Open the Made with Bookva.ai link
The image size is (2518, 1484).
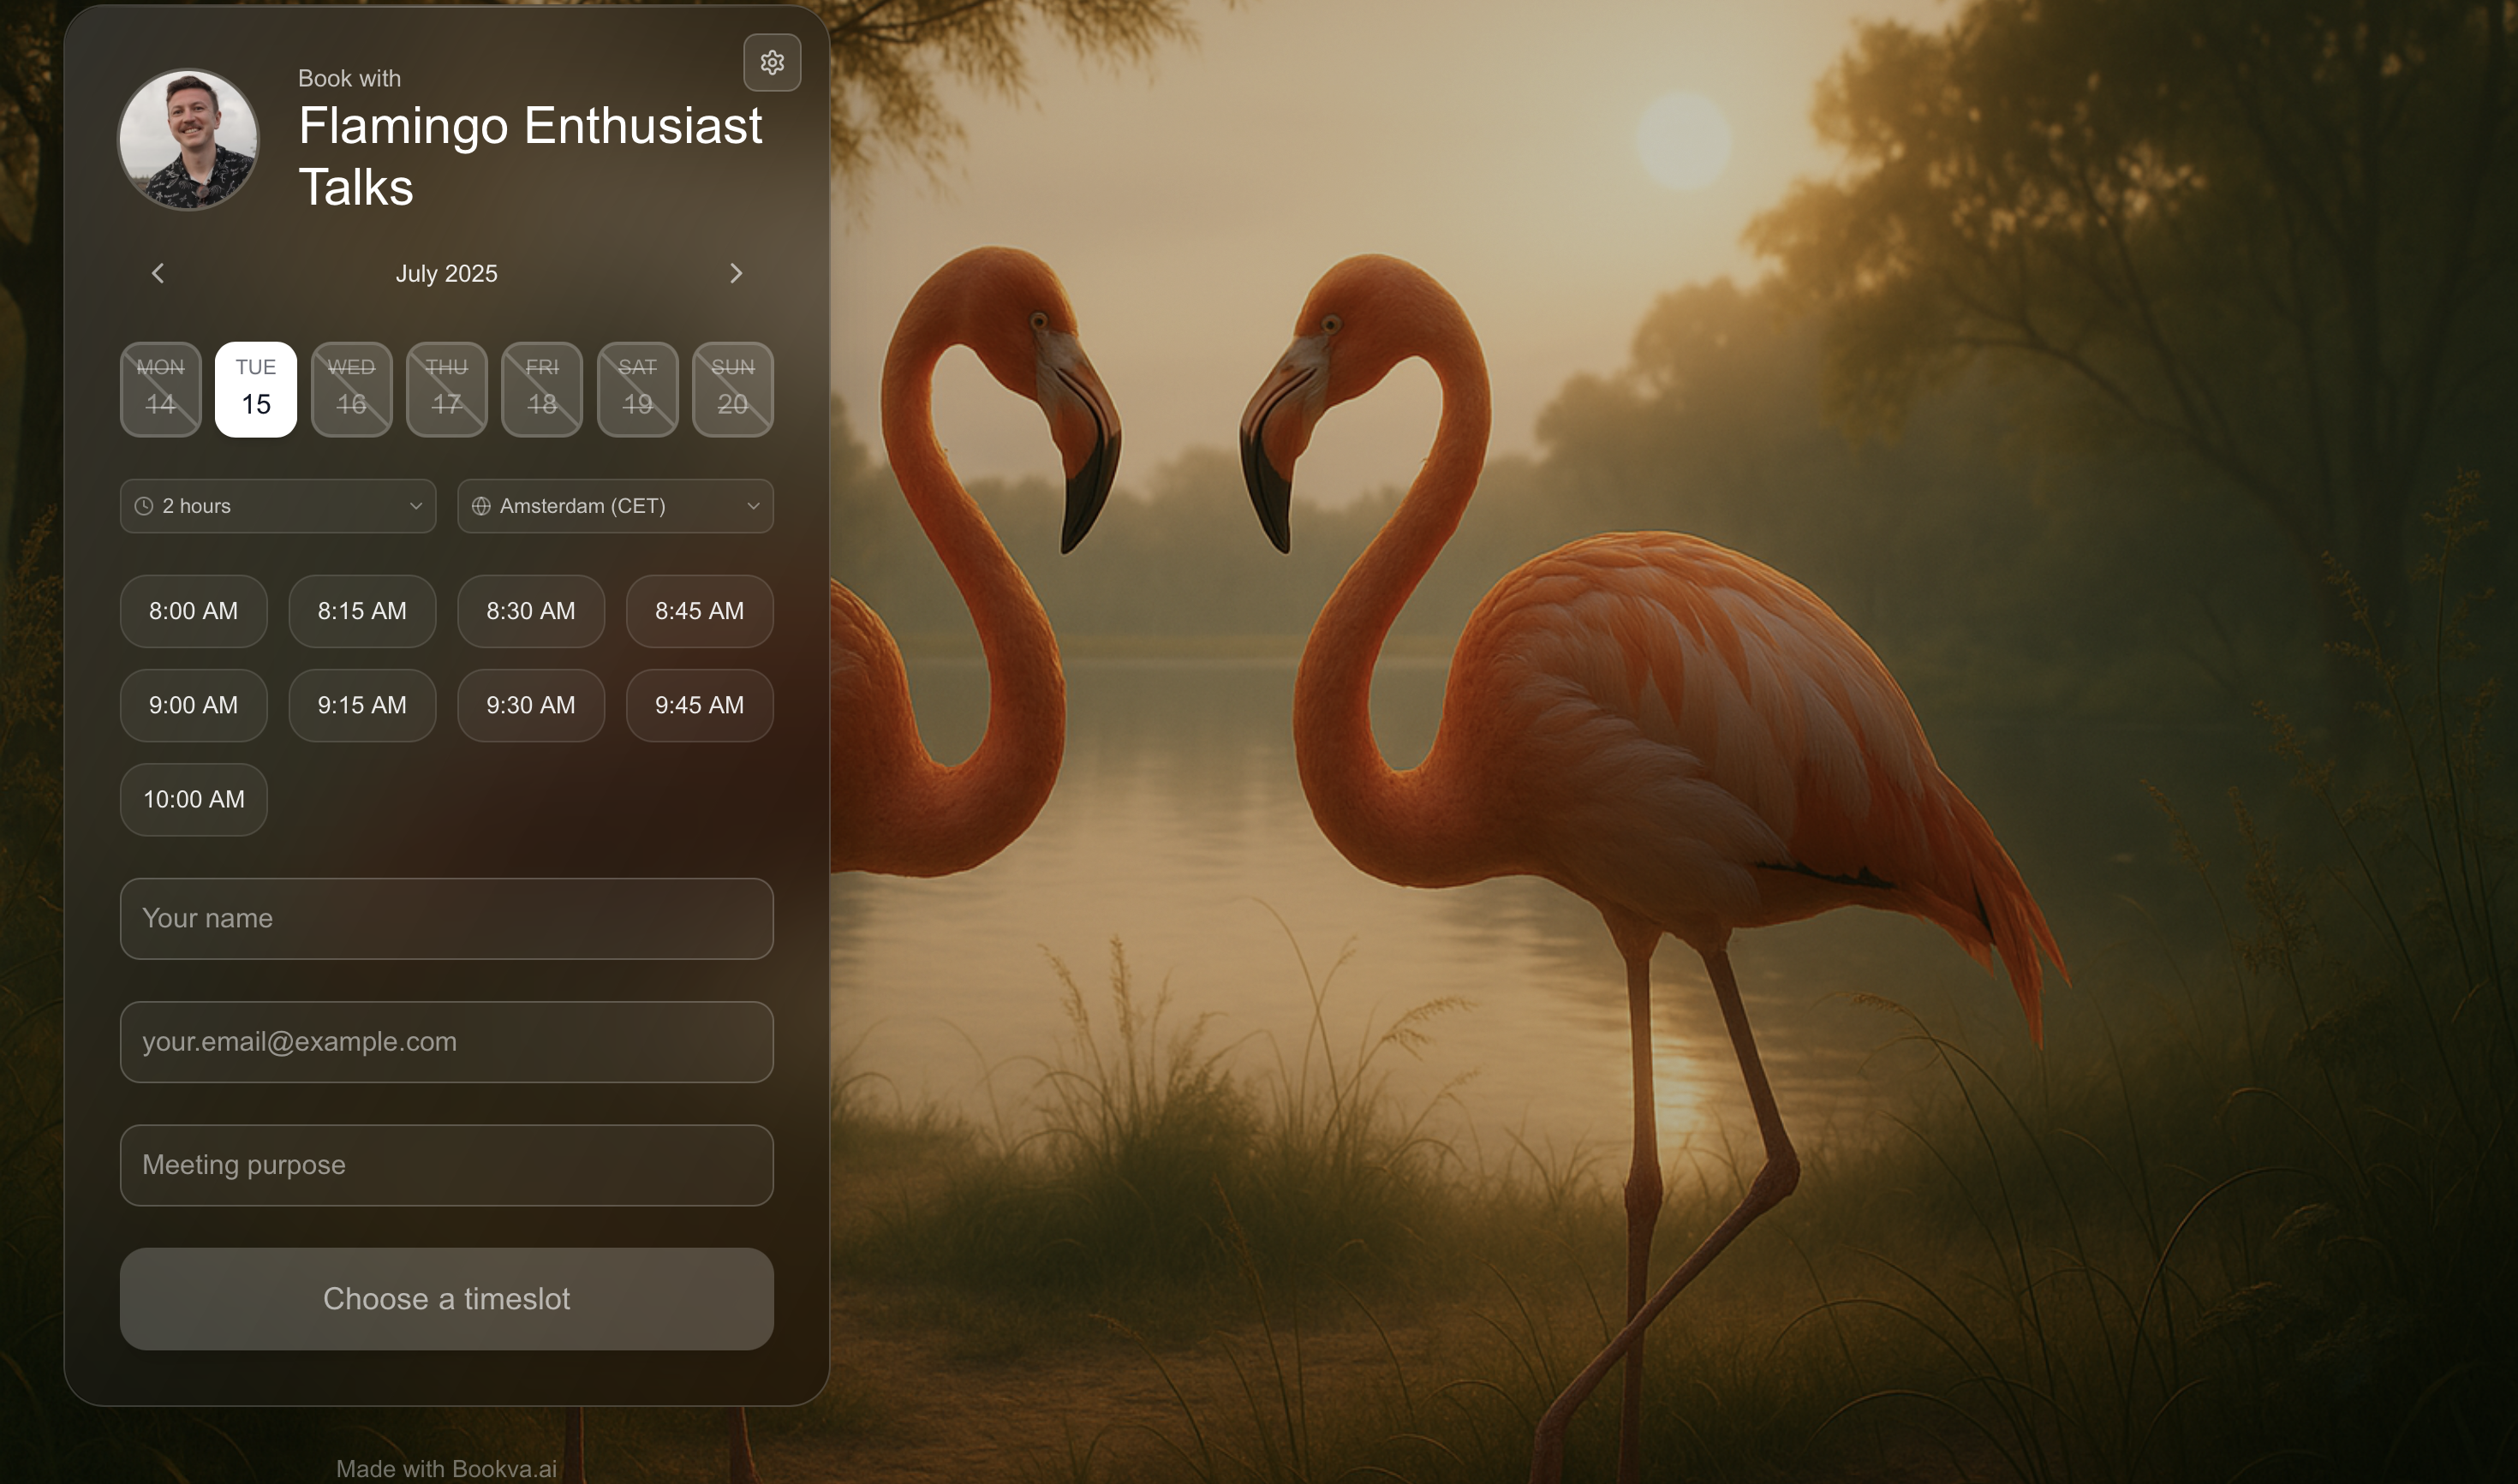click(x=446, y=1468)
